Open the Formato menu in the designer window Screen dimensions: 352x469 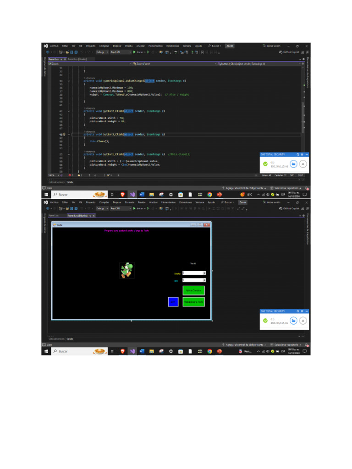129,202
